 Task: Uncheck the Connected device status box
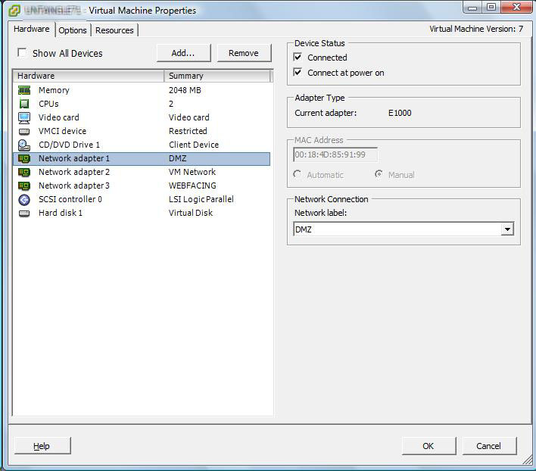[298, 58]
